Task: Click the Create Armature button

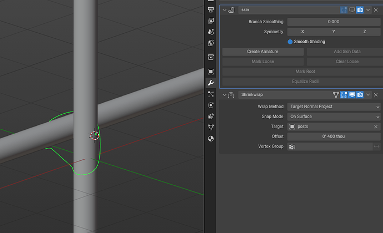Action: (263, 52)
